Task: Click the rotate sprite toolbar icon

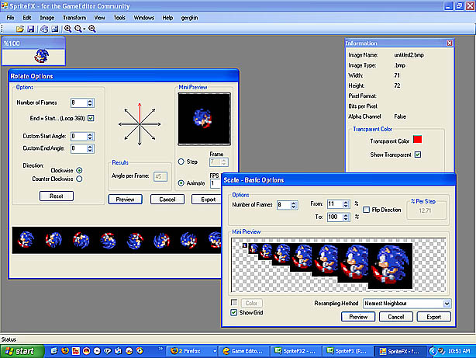Action: 44,29
